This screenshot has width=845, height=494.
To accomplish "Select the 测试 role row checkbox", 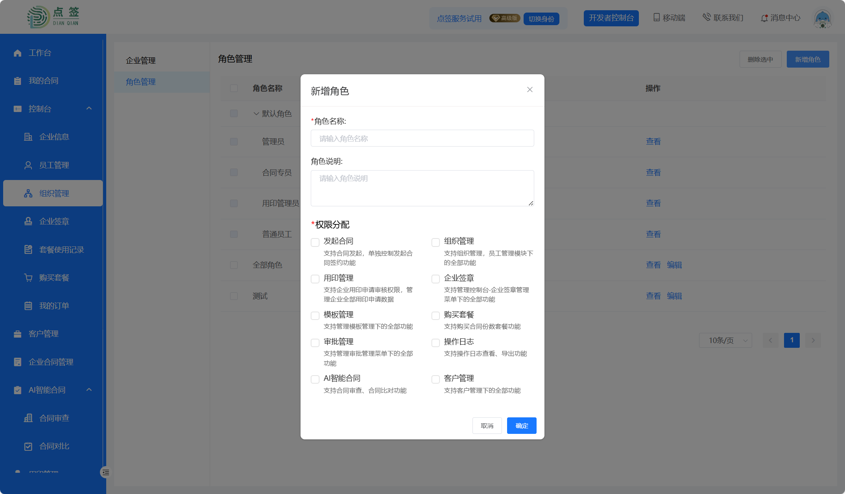I will pyautogui.click(x=234, y=296).
